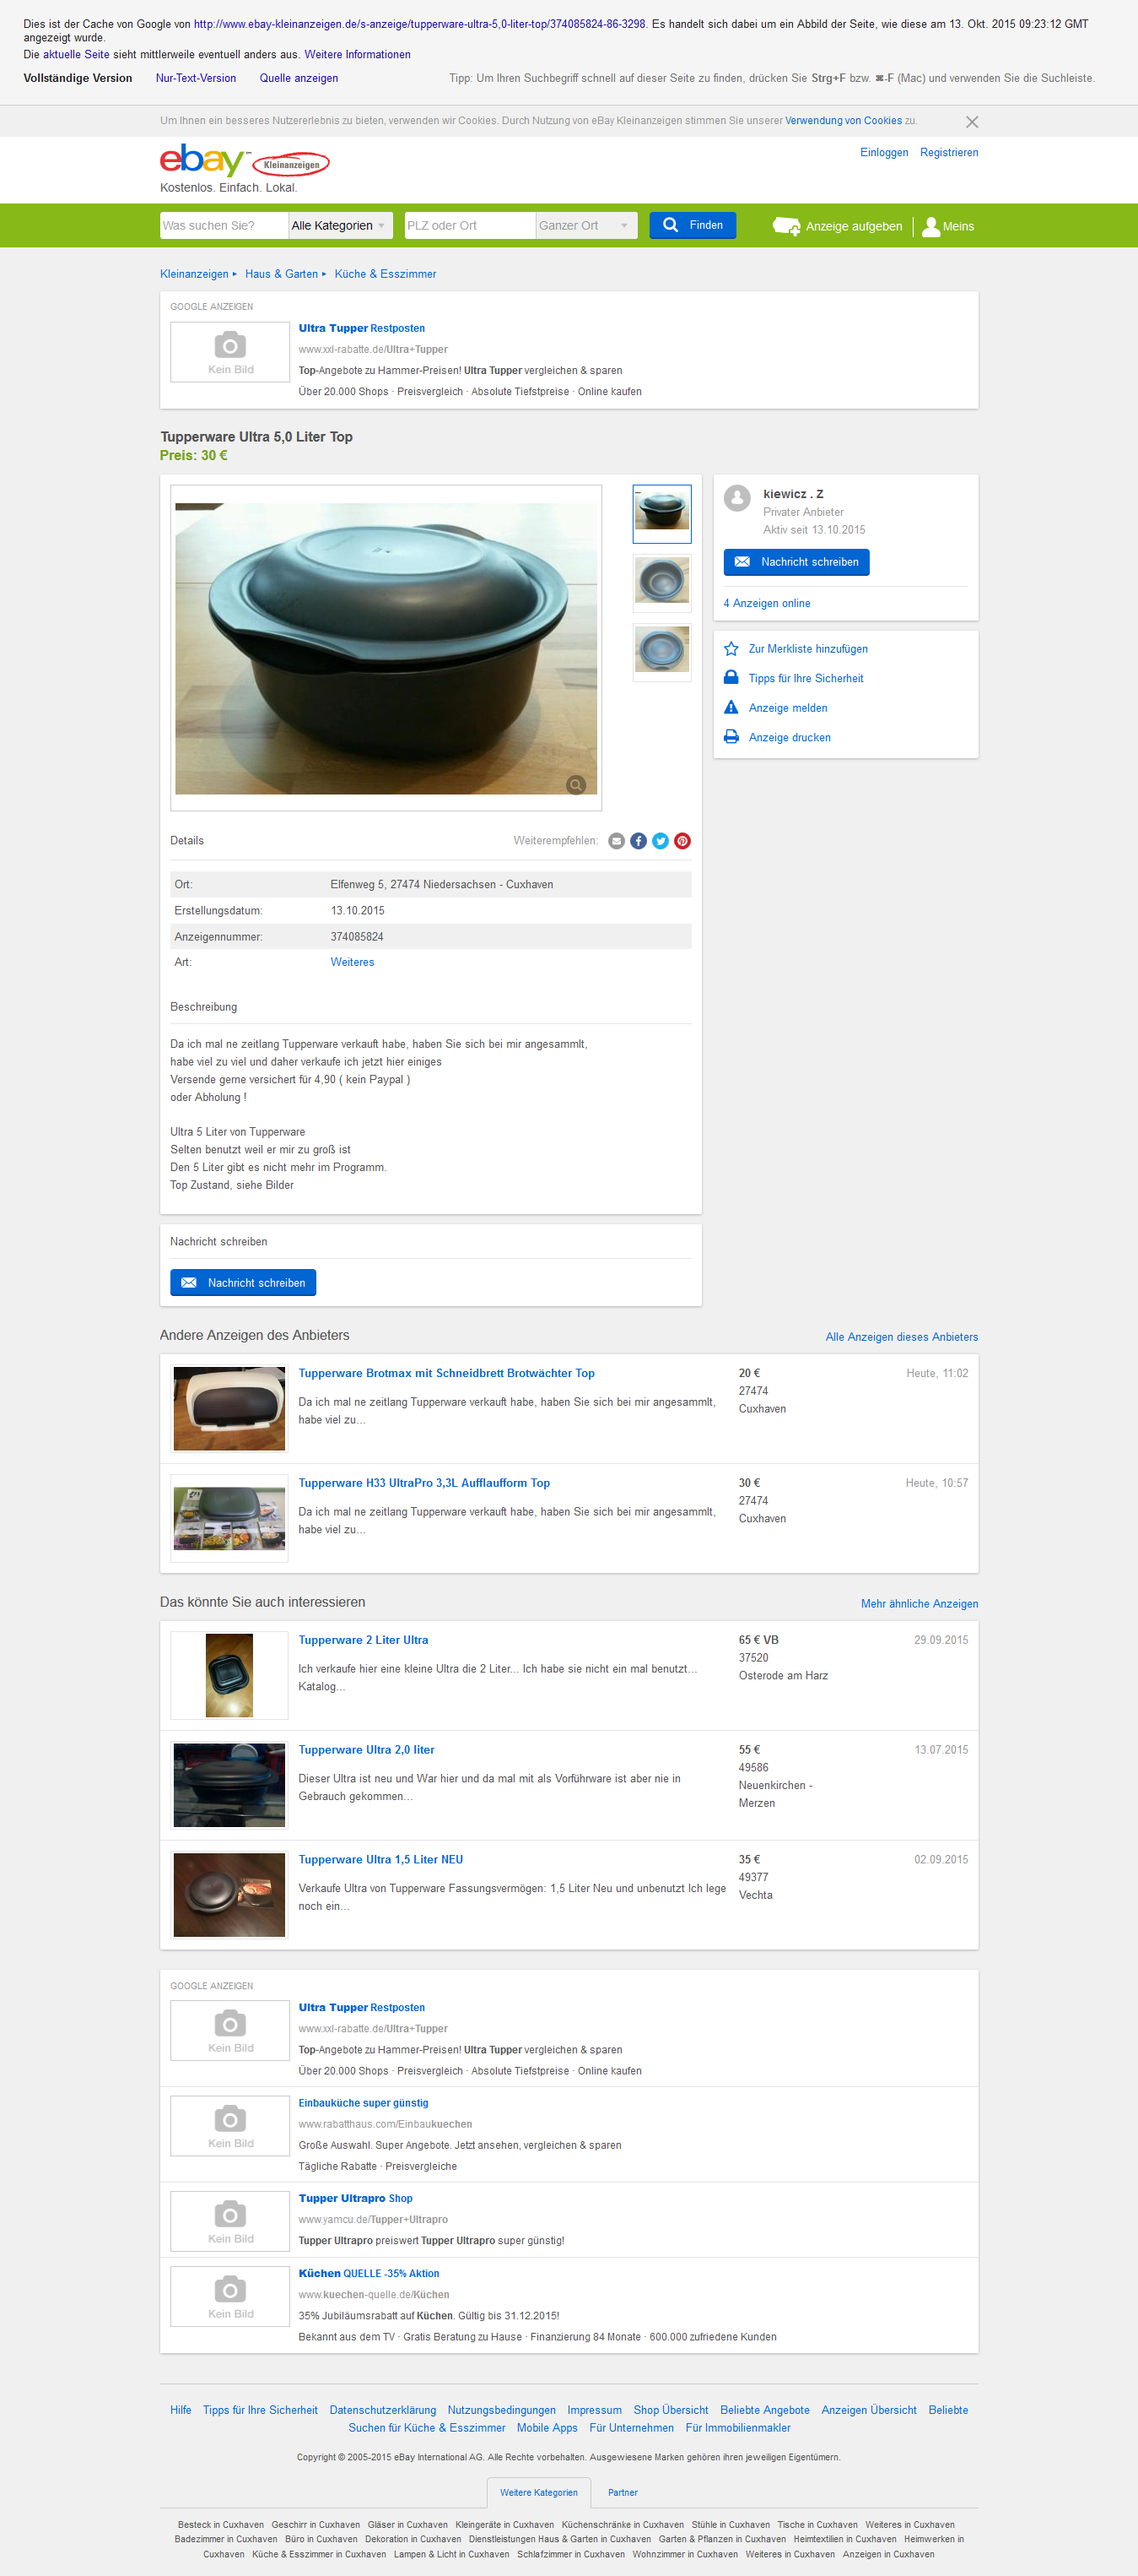
Task: Open Kleinanzeigen breadcrumb
Action: pos(194,274)
